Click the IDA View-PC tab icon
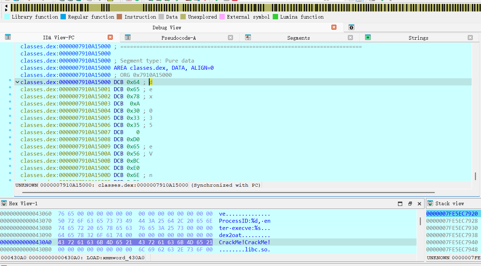Viewport: 481px width, 266px height. tap(8, 37)
